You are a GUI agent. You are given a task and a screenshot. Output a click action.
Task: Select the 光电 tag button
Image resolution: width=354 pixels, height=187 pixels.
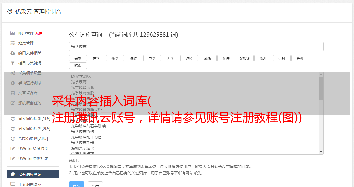point(78,58)
